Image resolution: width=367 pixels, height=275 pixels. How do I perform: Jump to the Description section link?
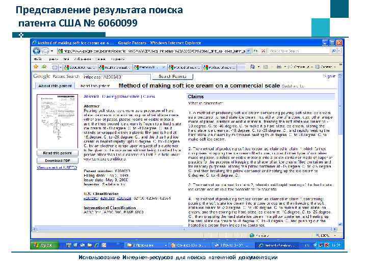point(129,96)
